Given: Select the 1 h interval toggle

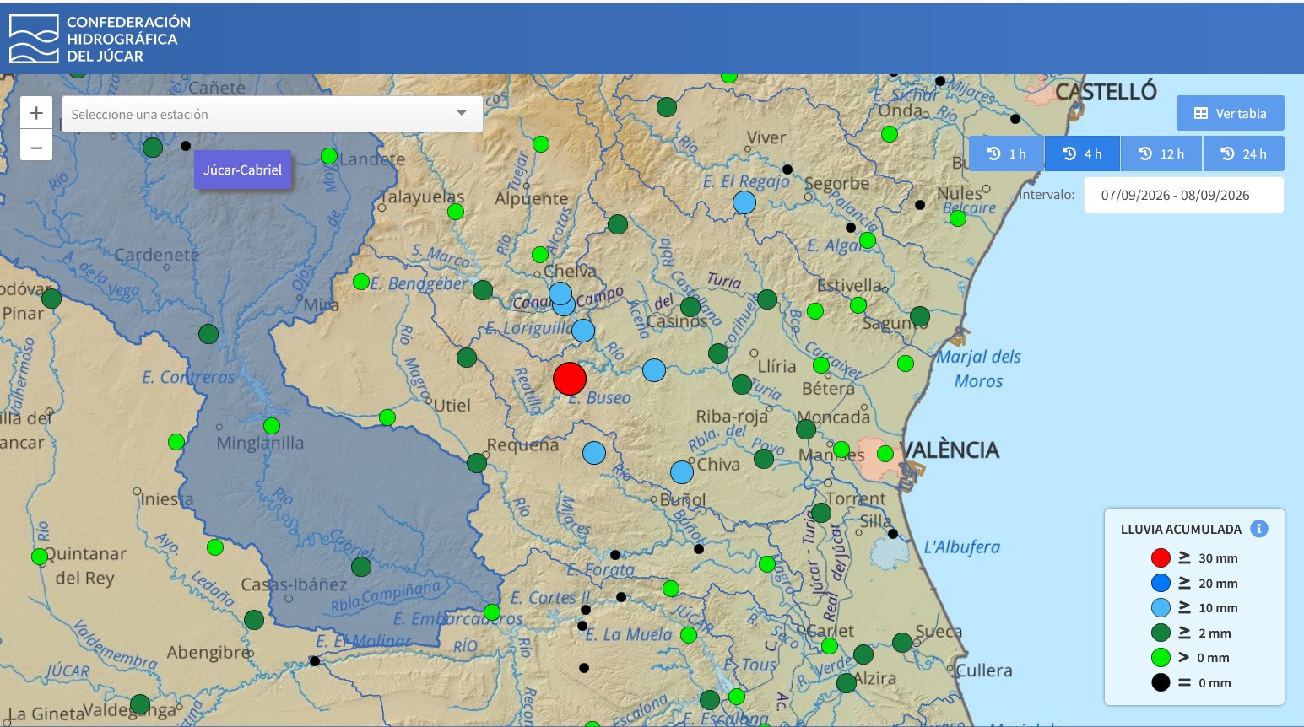Looking at the screenshot, I should click(1006, 153).
